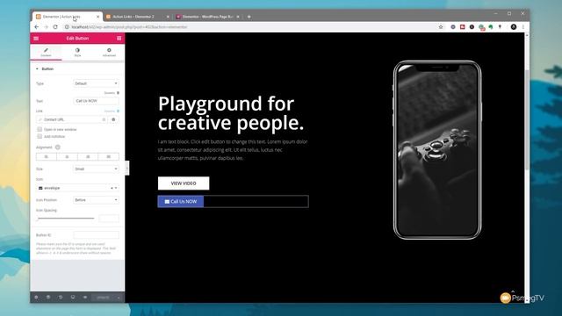Check Open in new window
Viewport: 562px width, 316px height.
[x=40, y=129]
